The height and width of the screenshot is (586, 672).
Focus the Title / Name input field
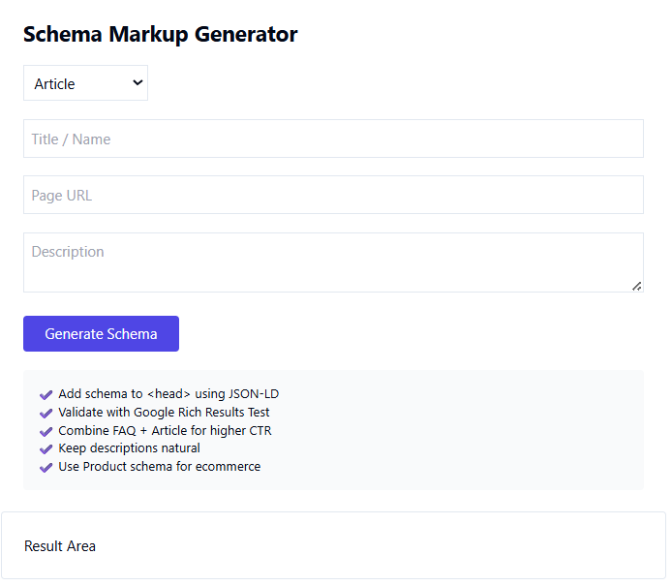coord(333,139)
